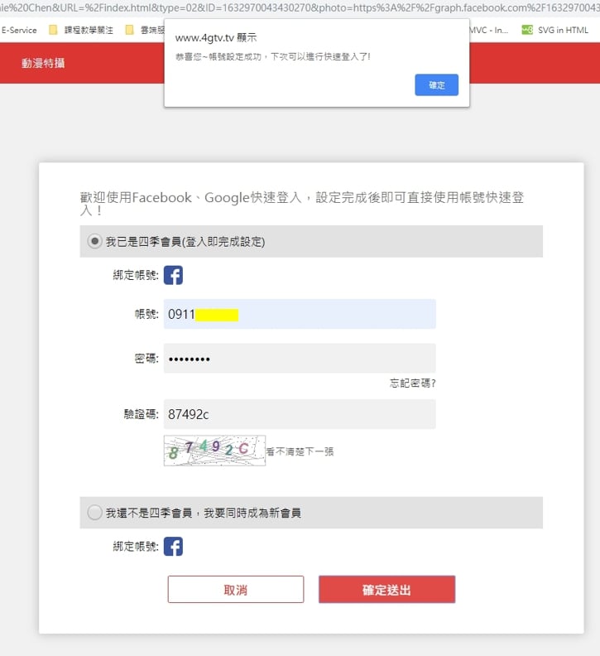Viewport: 600px width, 656px height.
Task: Click the Facebook icon under existing member
Action: pyautogui.click(x=173, y=276)
